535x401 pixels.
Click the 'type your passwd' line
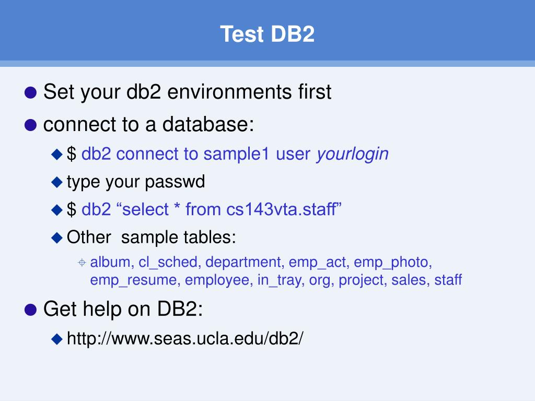click(x=136, y=182)
